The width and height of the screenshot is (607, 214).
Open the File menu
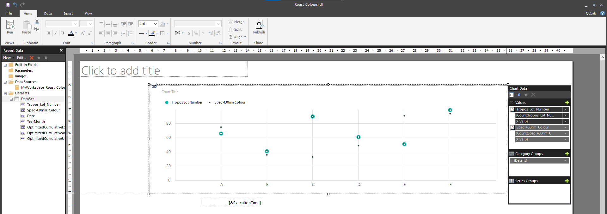point(9,13)
